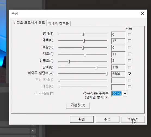This screenshot has height=137, width=151.
Task: Cancel with the 취소 button
Action: point(107,119)
